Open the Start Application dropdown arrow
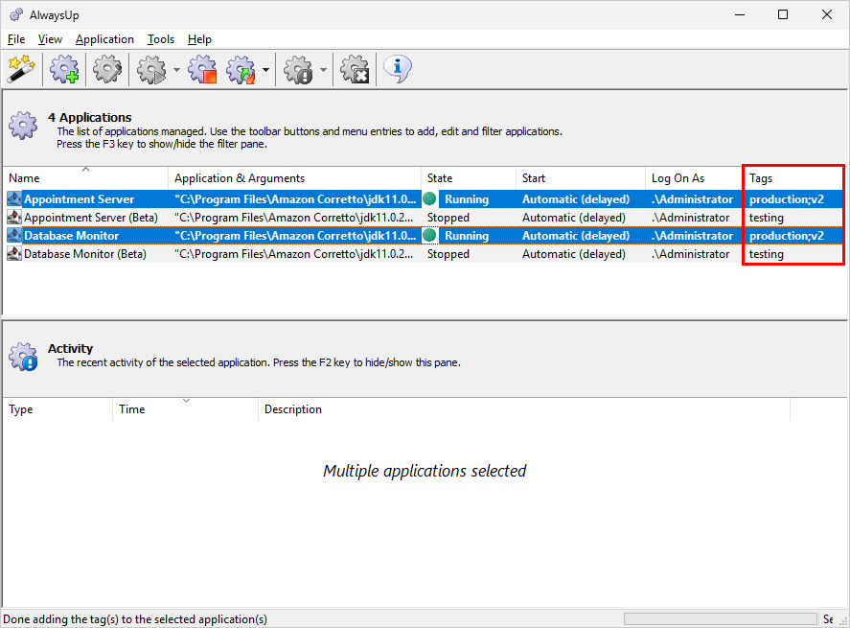 176,69
